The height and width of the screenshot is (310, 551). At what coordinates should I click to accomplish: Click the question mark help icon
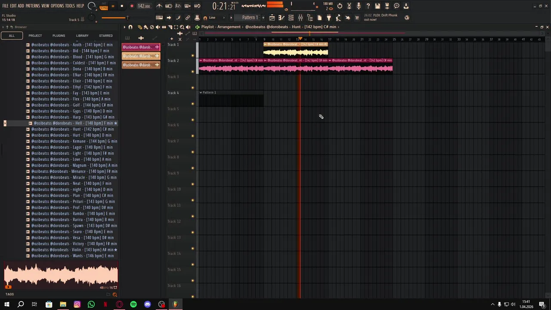(368, 6)
